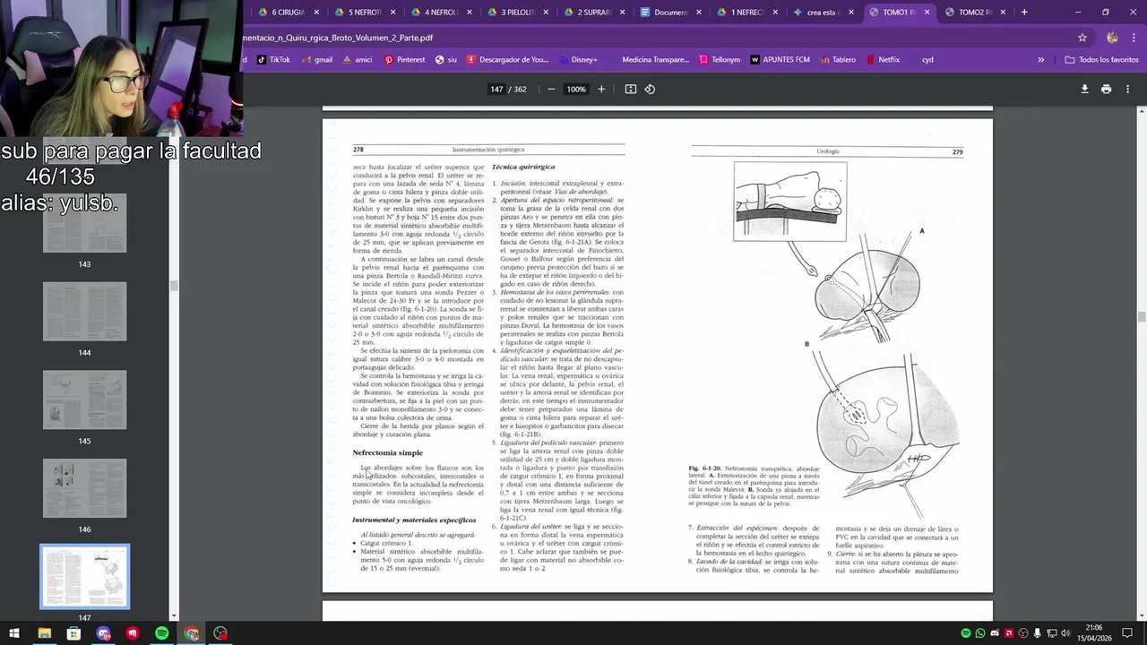Open Spotify from the taskbar
This screenshot has height=645, width=1147.
pyautogui.click(x=161, y=633)
